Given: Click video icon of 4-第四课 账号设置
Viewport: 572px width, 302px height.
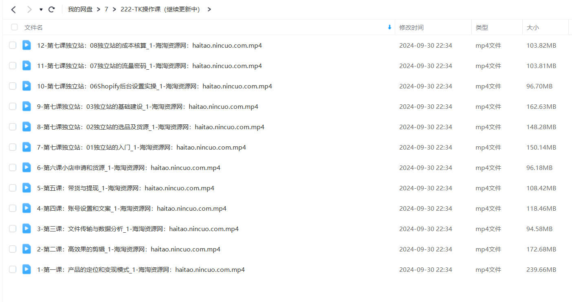Looking at the screenshot, I should (26, 208).
